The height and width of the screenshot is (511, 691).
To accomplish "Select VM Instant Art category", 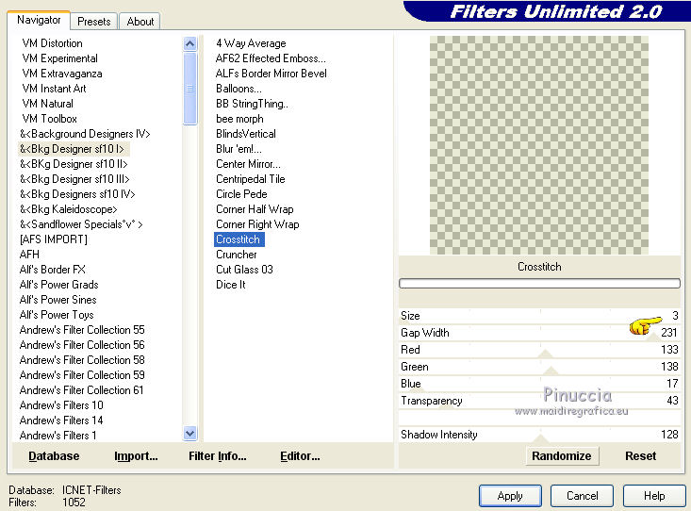I will pos(54,89).
